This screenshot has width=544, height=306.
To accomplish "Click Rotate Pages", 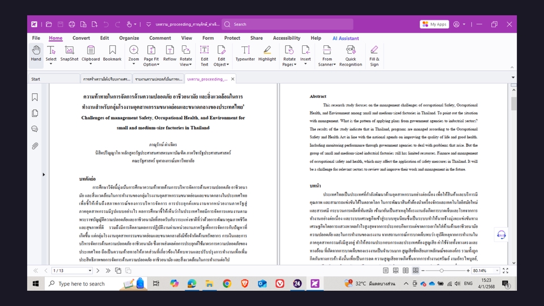I will [x=290, y=56].
